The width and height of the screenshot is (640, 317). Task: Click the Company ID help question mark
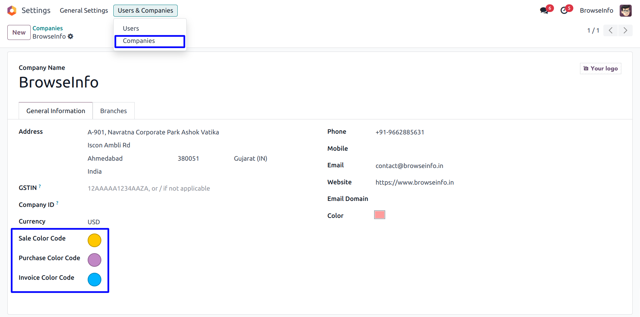pos(57,203)
